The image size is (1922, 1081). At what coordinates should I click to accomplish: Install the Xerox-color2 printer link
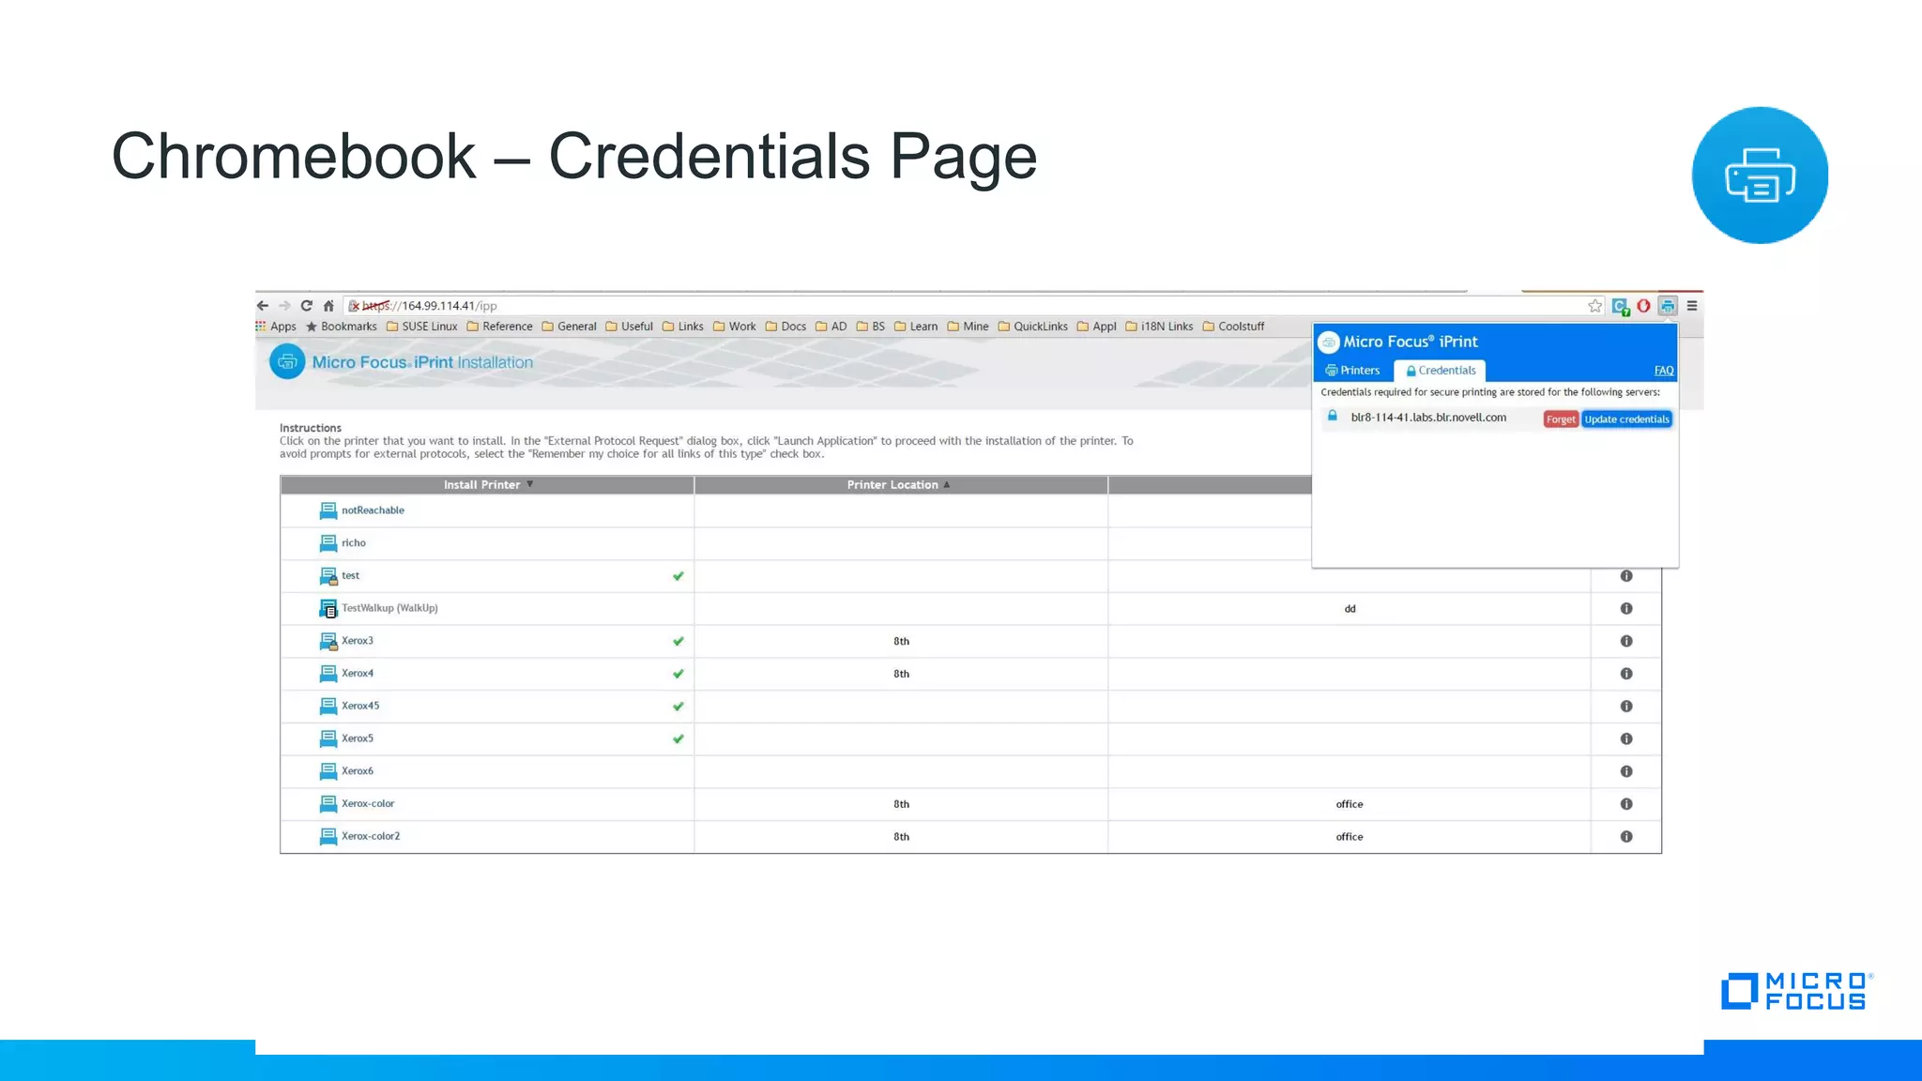pyautogui.click(x=371, y=836)
